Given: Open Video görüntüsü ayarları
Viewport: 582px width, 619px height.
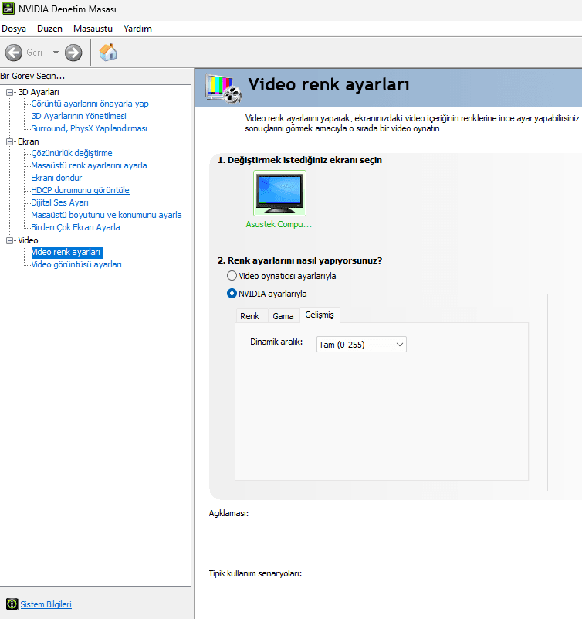Looking at the screenshot, I should point(76,264).
